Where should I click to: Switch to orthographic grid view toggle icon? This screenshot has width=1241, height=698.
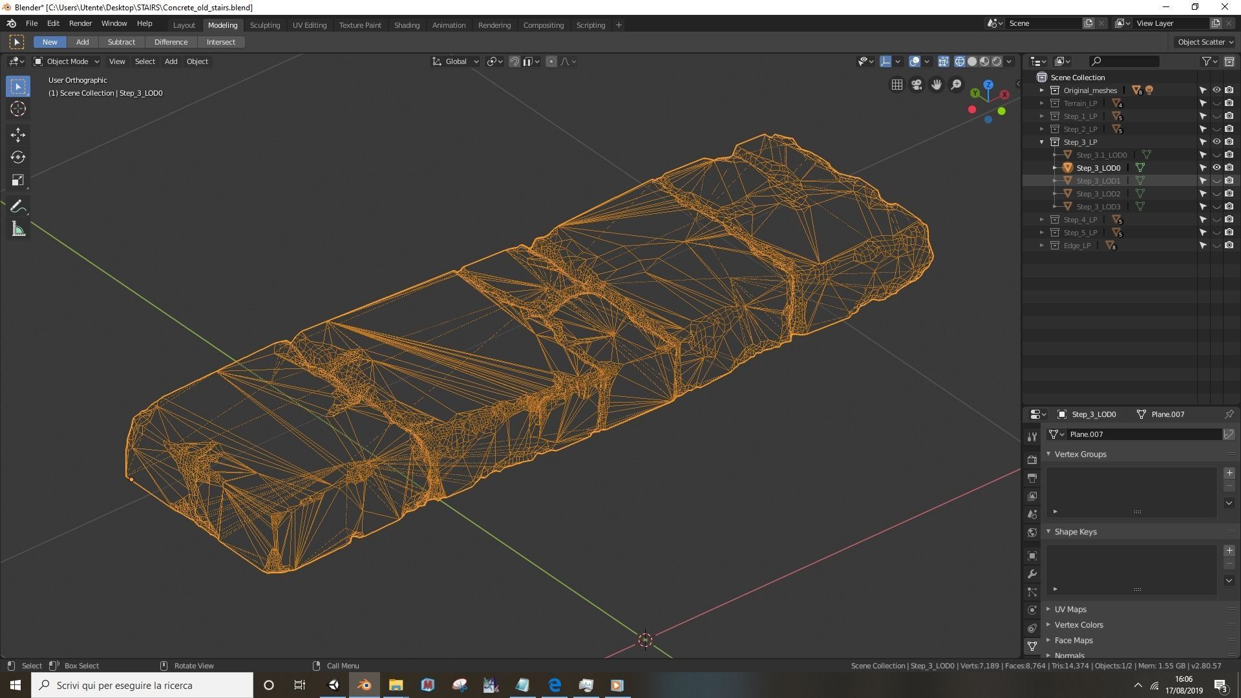click(897, 85)
